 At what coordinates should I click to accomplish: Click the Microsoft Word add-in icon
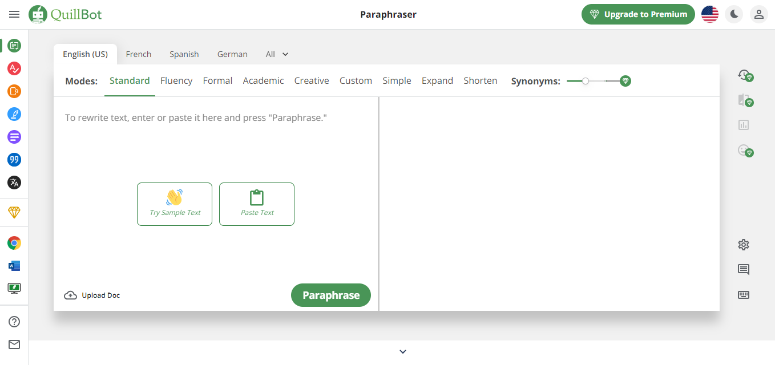click(14, 266)
